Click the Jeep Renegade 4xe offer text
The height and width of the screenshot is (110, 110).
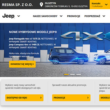tap(33, 40)
